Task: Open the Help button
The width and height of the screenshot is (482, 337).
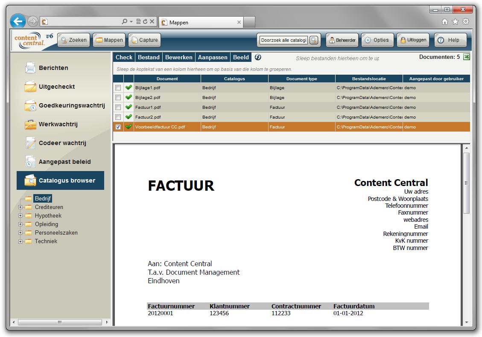Action: (451, 40)
